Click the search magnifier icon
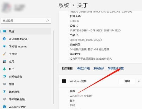Screen dimensions: 142x109 click(x=47, y=21)
